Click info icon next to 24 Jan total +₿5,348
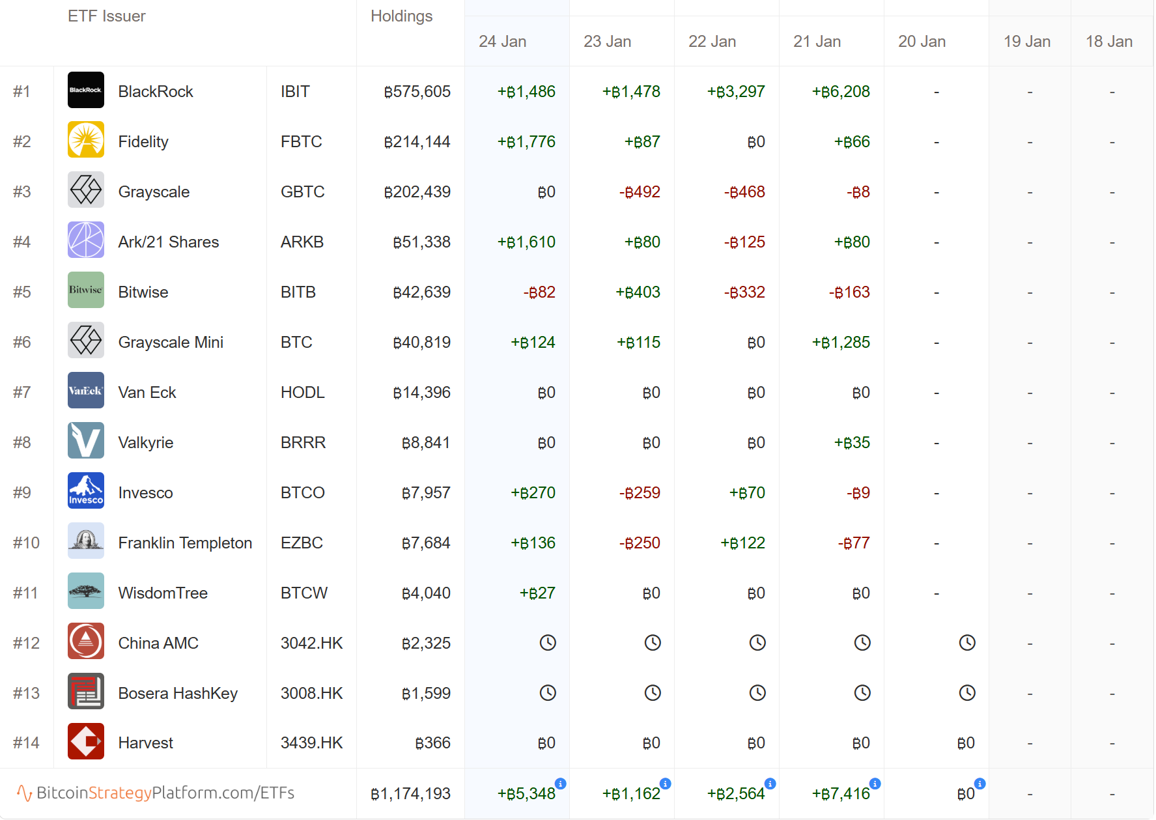The width and height of the screenshot is (1156, 820). pos(560,784)
